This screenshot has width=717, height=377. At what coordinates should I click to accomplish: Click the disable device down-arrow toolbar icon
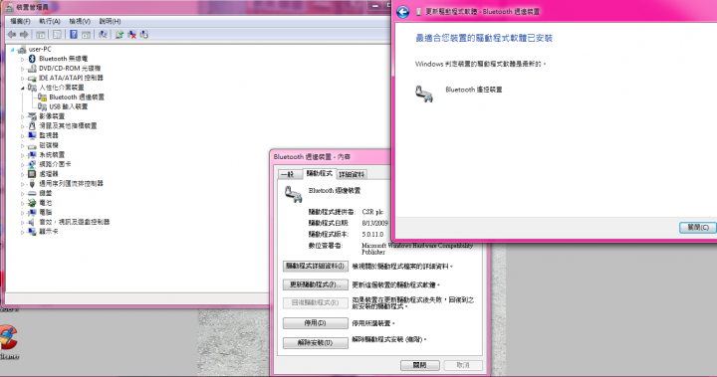click(144, 34)
